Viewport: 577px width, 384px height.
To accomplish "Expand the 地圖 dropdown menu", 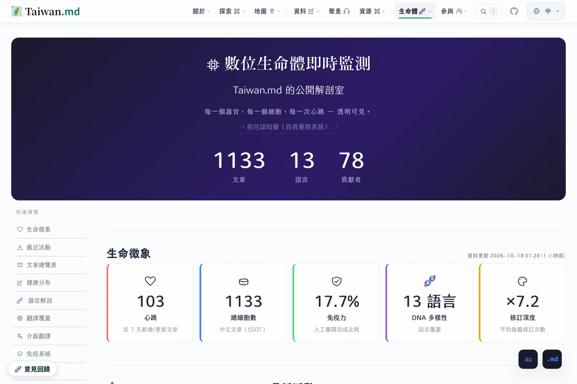I will tap(267, 11).
